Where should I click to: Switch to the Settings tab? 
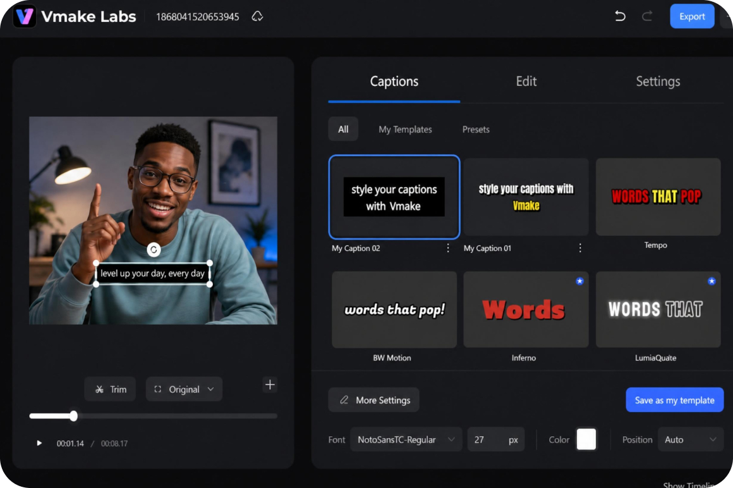658,82
